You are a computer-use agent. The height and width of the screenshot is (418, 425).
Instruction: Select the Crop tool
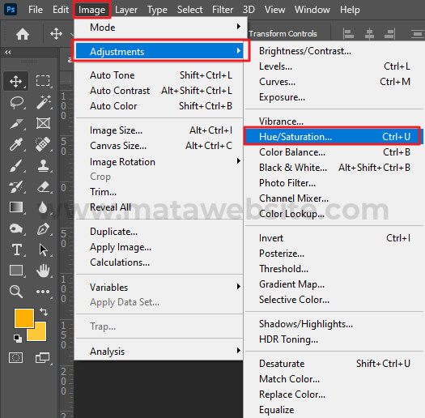click(x=16, y=124)
